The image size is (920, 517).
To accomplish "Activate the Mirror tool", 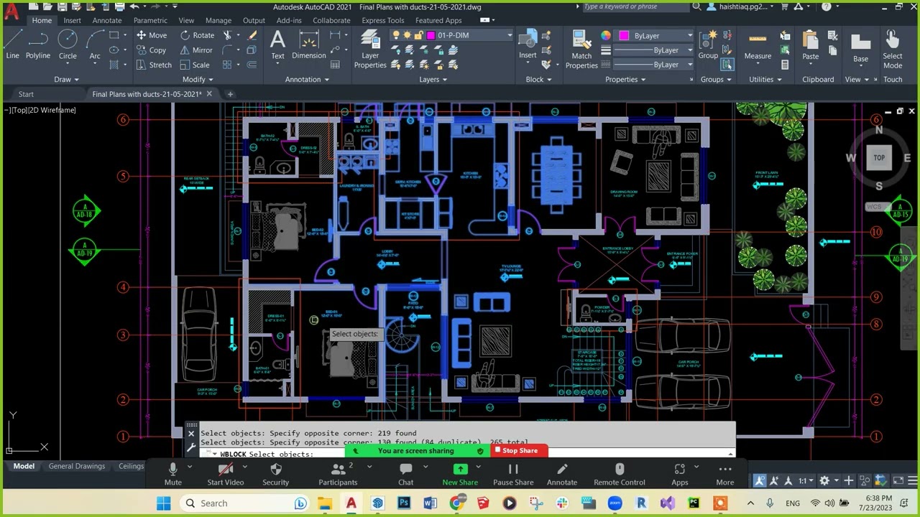I will click(196, 50).
